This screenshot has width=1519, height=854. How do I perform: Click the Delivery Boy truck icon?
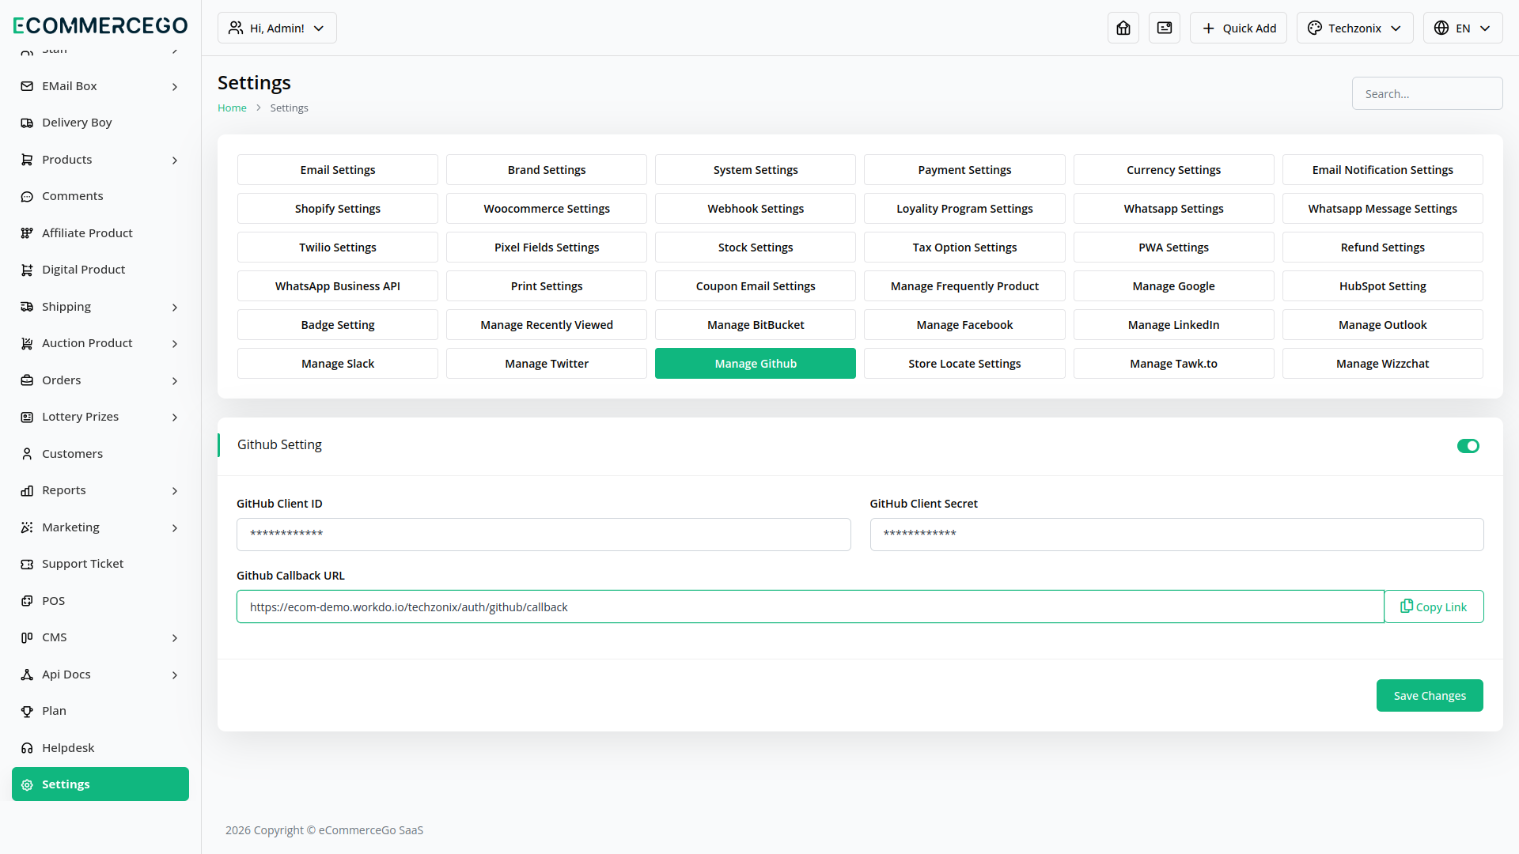point(27,123)
